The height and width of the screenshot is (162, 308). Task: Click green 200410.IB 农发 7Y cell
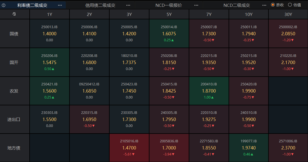click(x=209, y=91)
